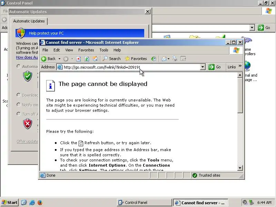Click the Home icon in IE toolbar
Viewport: 276px width, 207px height.
tap(95, 59)
